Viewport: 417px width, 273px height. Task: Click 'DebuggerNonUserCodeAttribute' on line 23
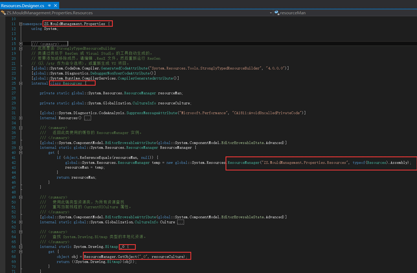point(120,73)
